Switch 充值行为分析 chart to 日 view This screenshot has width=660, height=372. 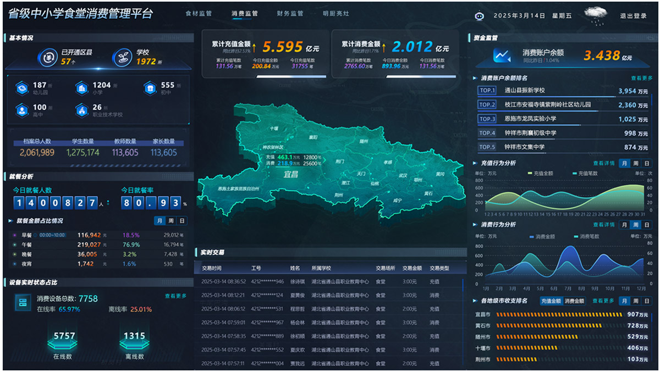click(x=647, y=163)
